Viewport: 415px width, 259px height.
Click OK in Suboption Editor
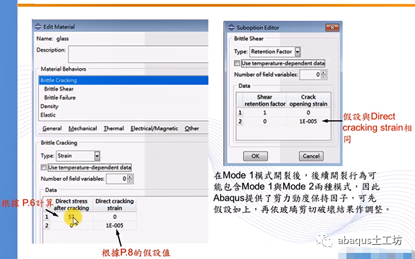click(255, 156)
